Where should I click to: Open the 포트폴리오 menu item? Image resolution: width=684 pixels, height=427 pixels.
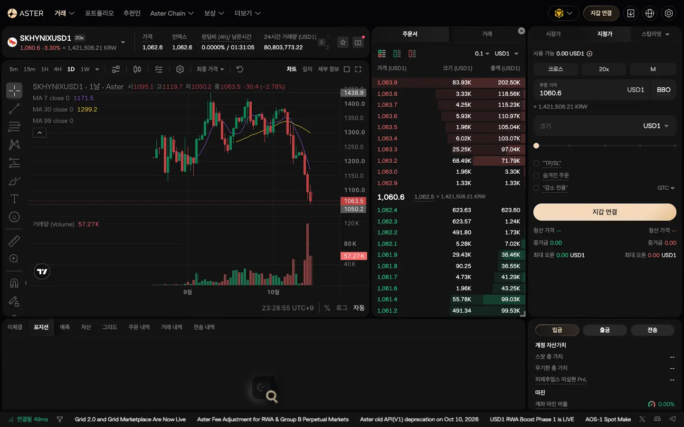(99, 13)
